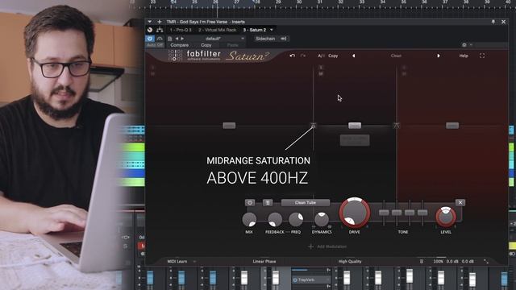Switch to the 1 - Pro-Q 3 tab
Screen dimensions: 516x290
coord(181,30)
